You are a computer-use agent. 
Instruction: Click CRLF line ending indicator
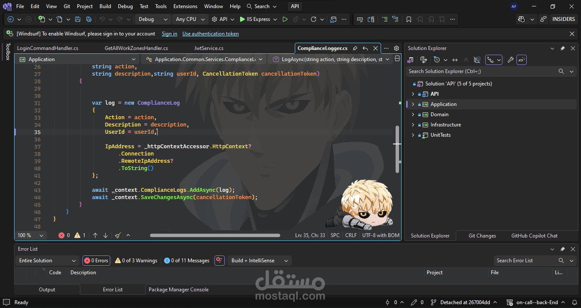click(x=351, y=235)
